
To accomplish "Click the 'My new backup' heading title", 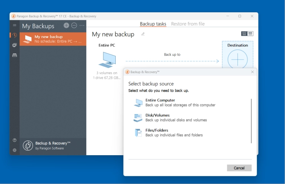I will point(113,34).
